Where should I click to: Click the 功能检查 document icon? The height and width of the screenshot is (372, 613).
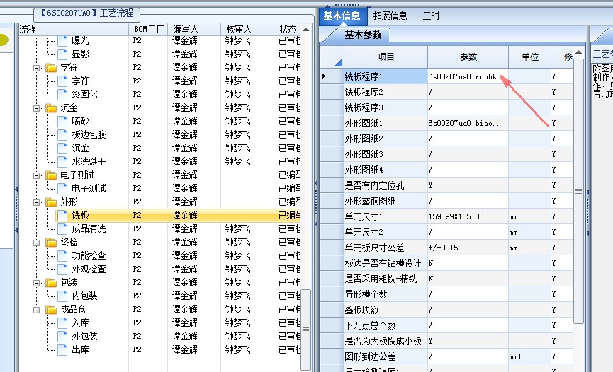point(62,256)
